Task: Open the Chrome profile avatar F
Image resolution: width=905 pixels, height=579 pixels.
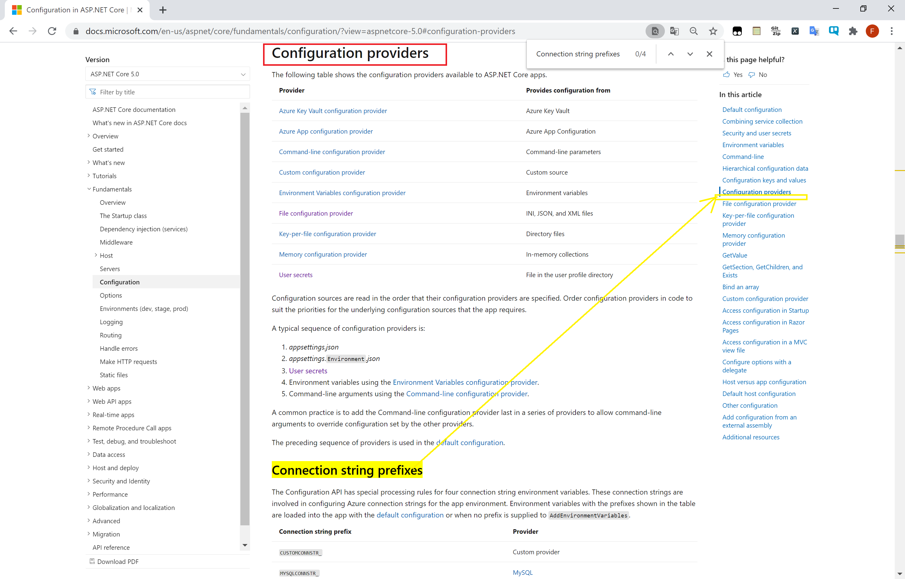Action: coord(873,31)
